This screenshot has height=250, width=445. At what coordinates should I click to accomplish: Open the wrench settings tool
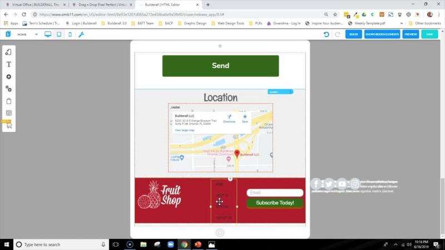[x=81, y=34]
